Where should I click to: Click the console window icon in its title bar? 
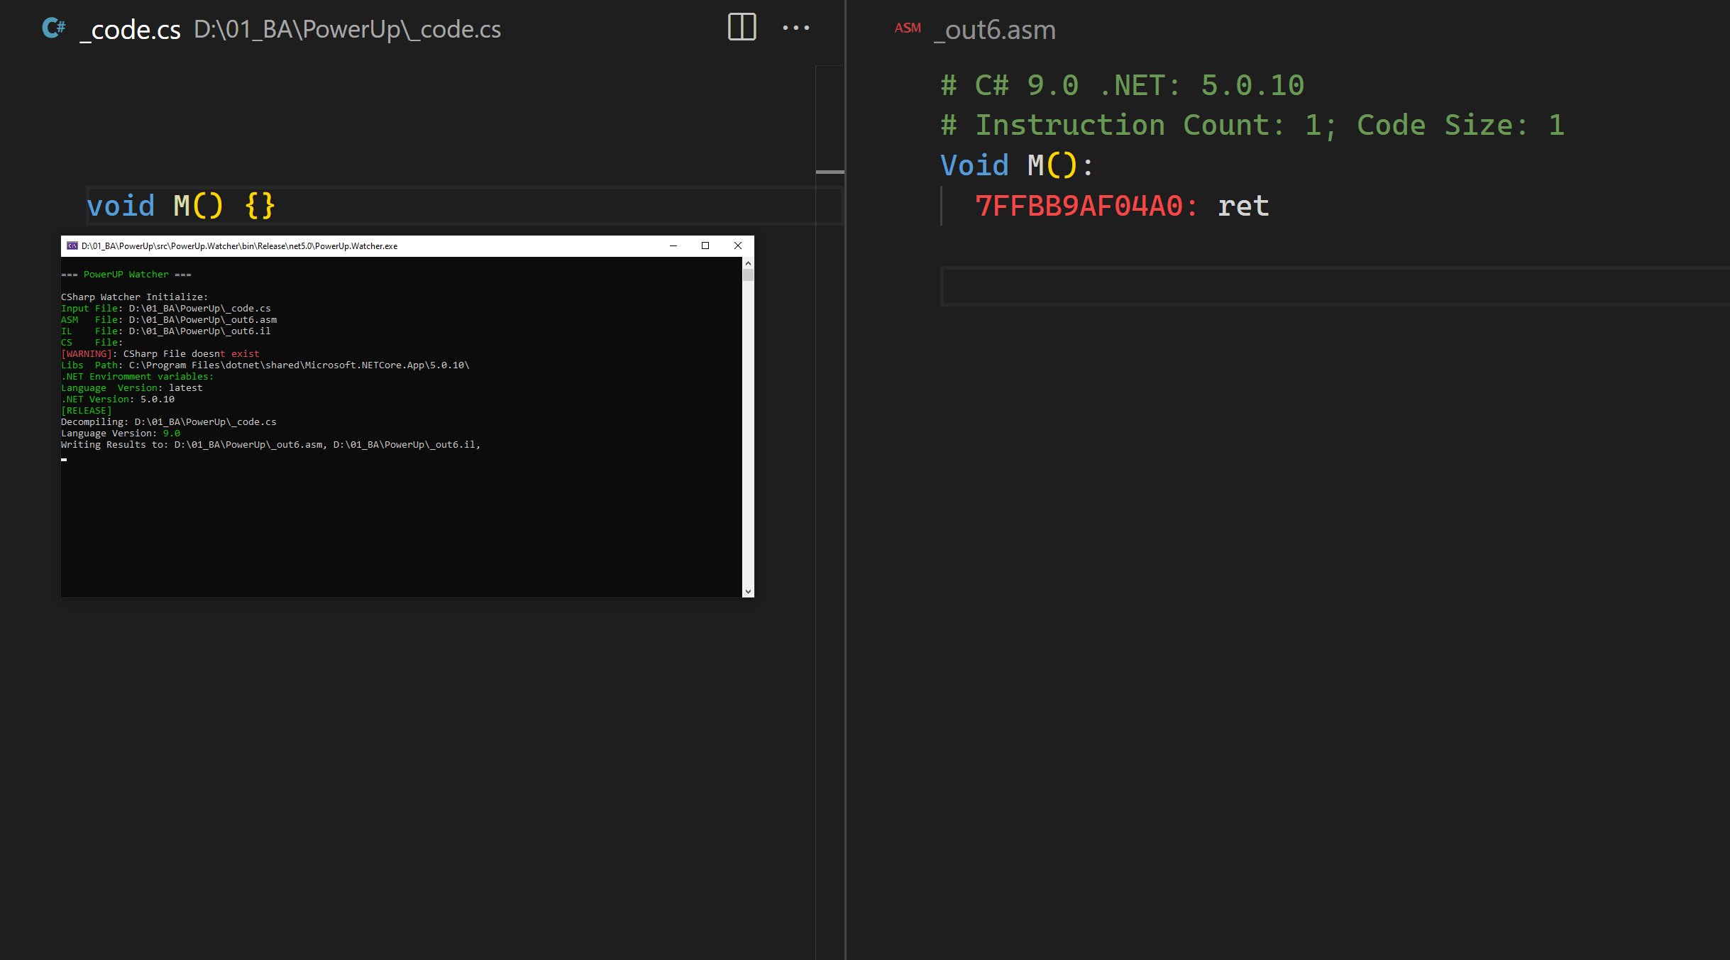tap(72, 245)
